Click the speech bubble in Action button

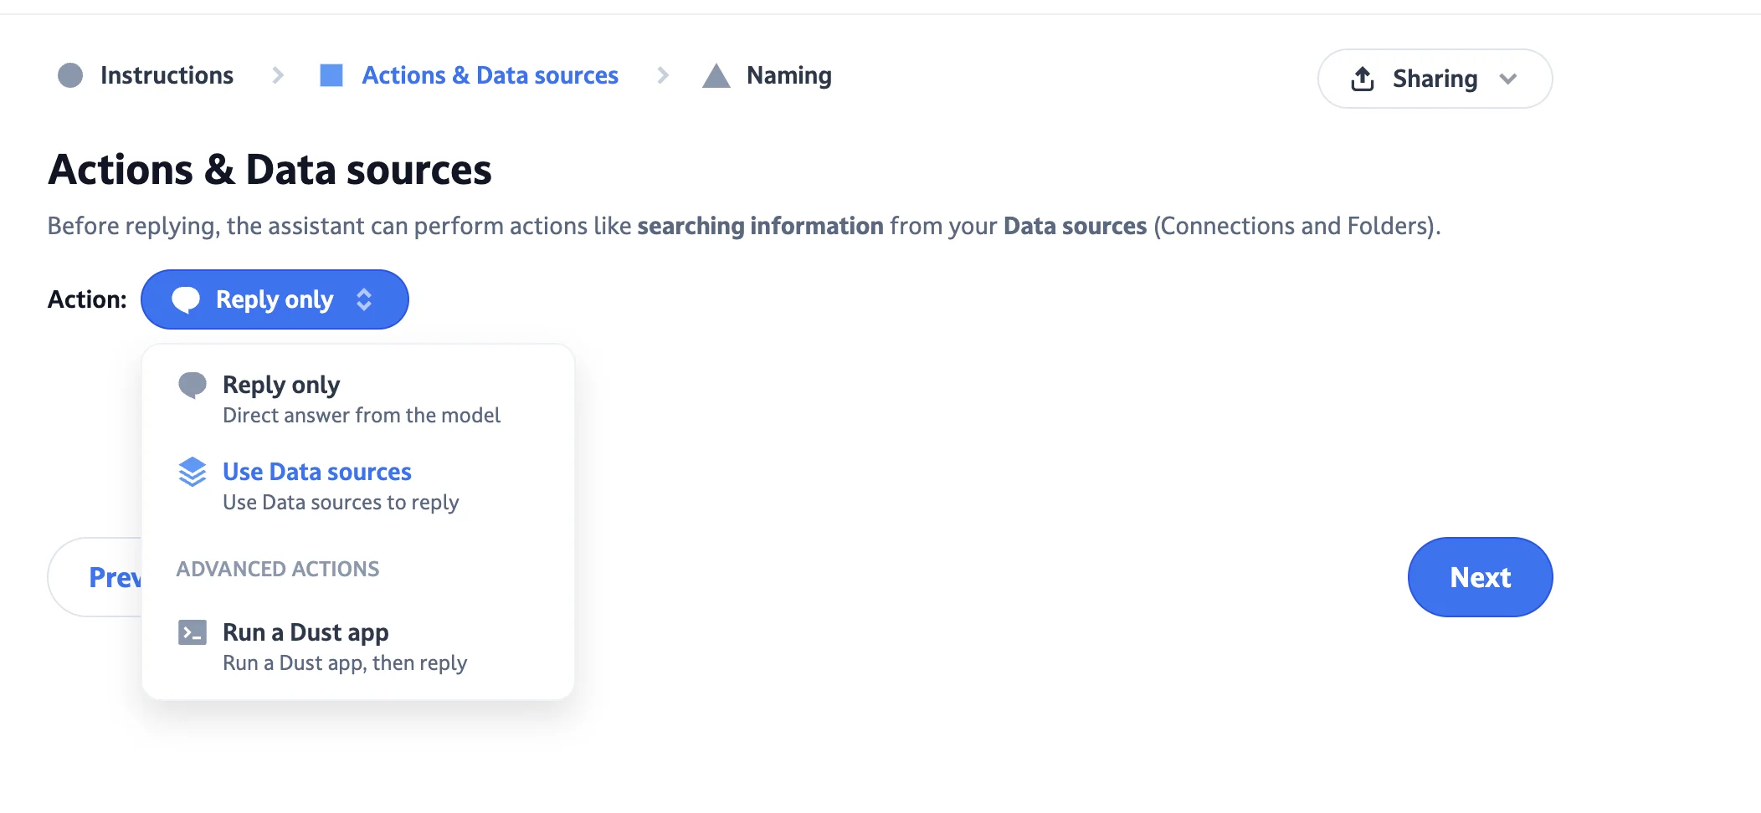(186, 299)
